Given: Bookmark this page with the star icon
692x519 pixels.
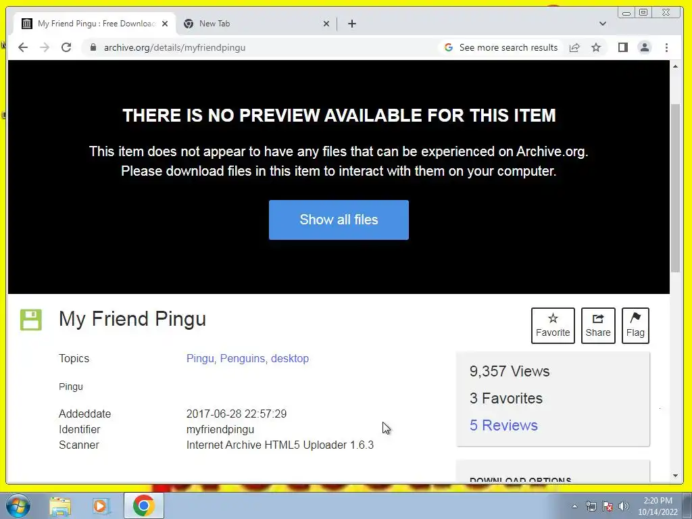Looking at the screenshot, I should click(596, 48).
